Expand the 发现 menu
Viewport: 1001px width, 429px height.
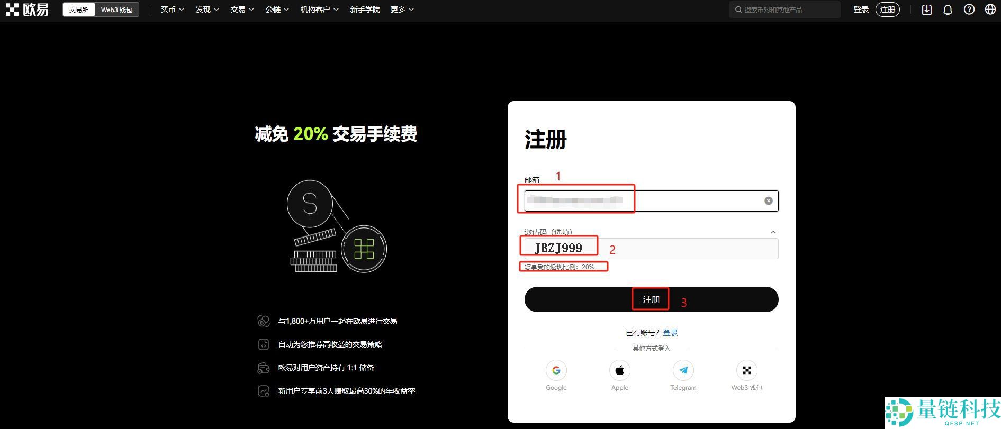point(208,10)
